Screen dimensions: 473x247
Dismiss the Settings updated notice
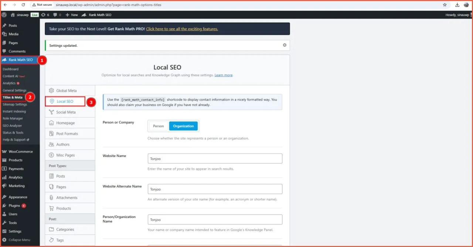pyautogui.click(x=285, y=45)
